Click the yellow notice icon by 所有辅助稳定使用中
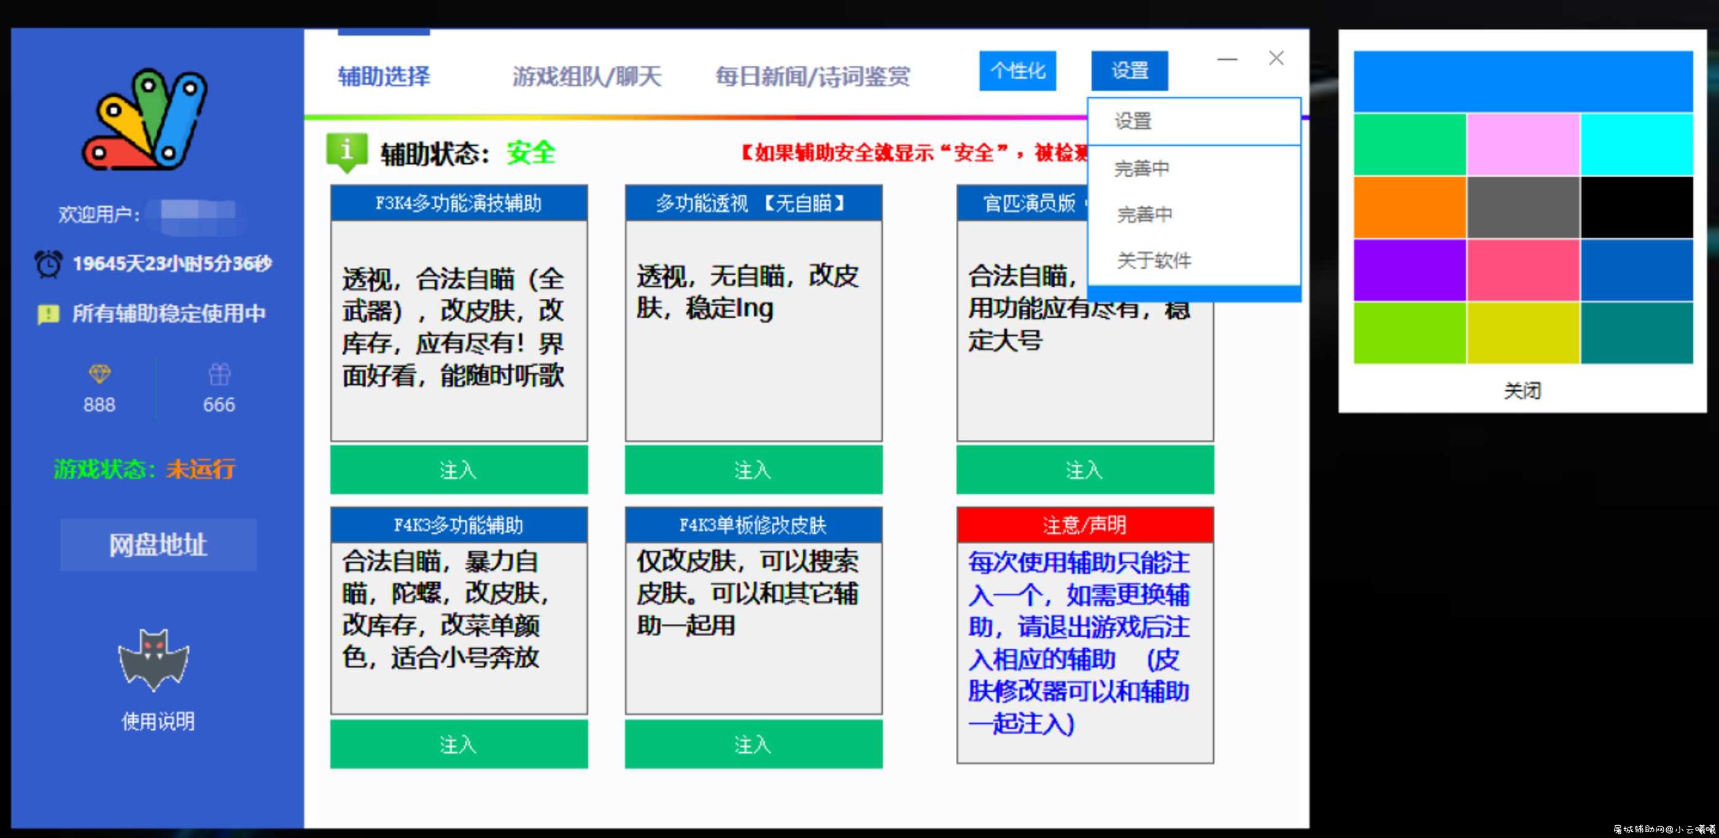Screen dimensions: 1719x838 coord(48,314)
